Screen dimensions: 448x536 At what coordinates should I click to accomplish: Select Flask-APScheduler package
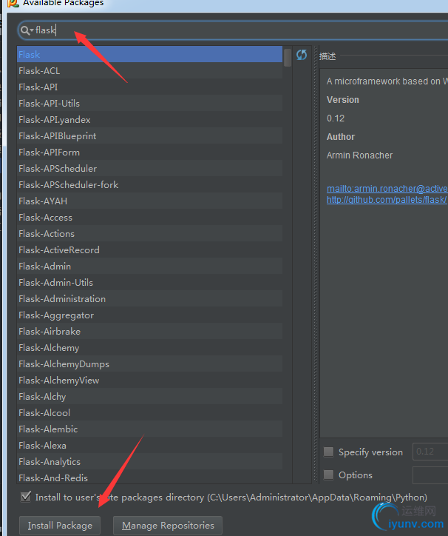point(149,169)
